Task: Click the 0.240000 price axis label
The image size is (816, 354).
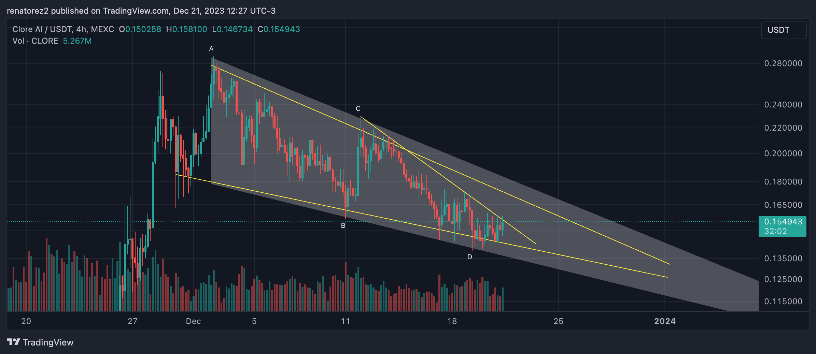Action: click(783, 105)
